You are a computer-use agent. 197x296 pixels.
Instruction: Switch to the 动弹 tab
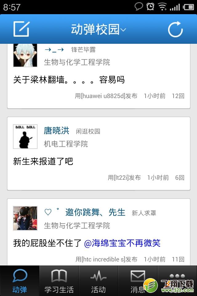(x=20, y=281)
